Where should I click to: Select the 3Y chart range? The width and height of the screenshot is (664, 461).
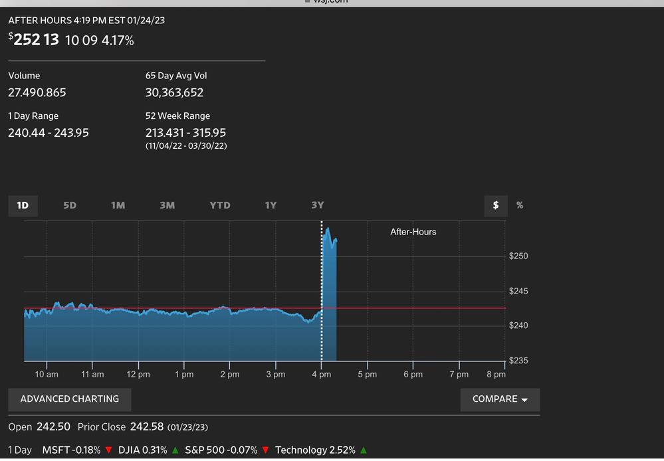click(318, 205)
